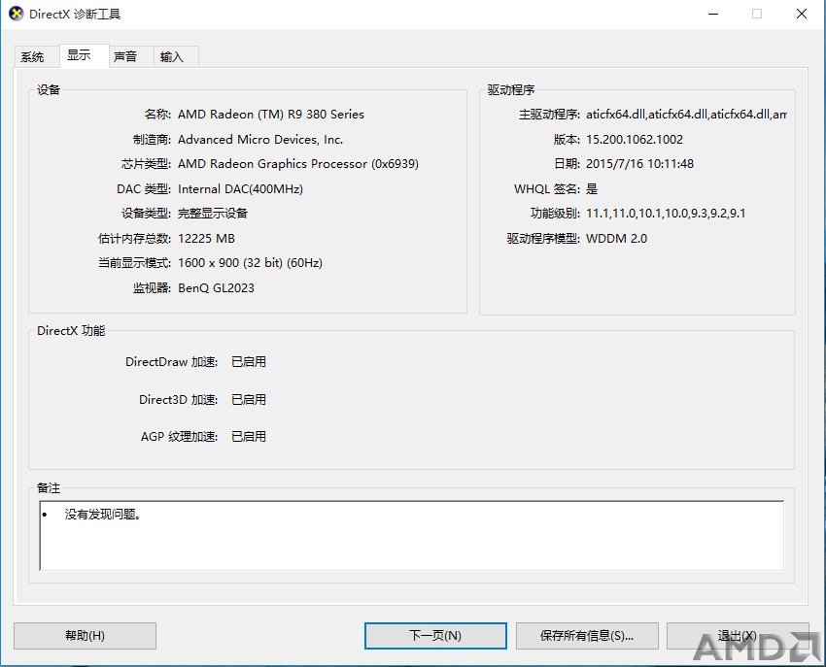The width and height of the screenshot is (826, 667).
Task: Select the 显示 tab
Action: [85, 55]
